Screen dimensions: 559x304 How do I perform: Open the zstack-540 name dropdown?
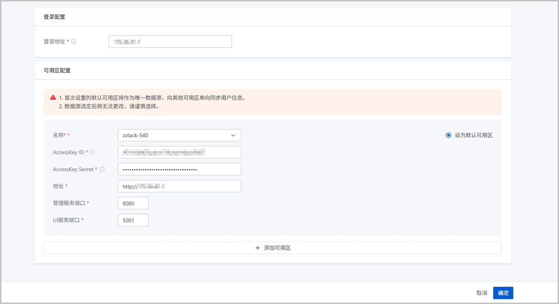[179, 135]
